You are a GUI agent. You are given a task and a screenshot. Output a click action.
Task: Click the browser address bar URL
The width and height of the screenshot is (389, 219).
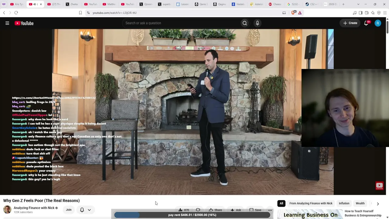[115, 13]
